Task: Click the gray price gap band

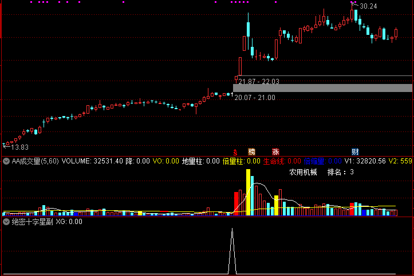Action: (x=322, y=88)
